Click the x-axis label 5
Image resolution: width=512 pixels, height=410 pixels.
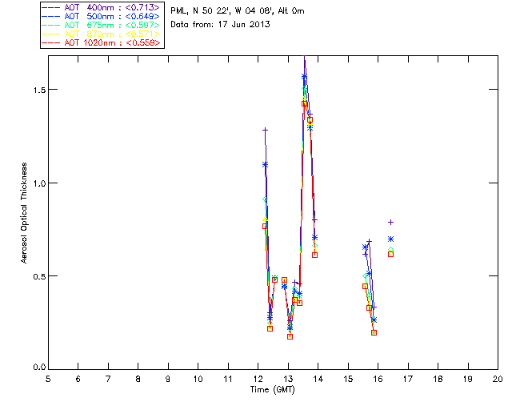click(48, 380)
